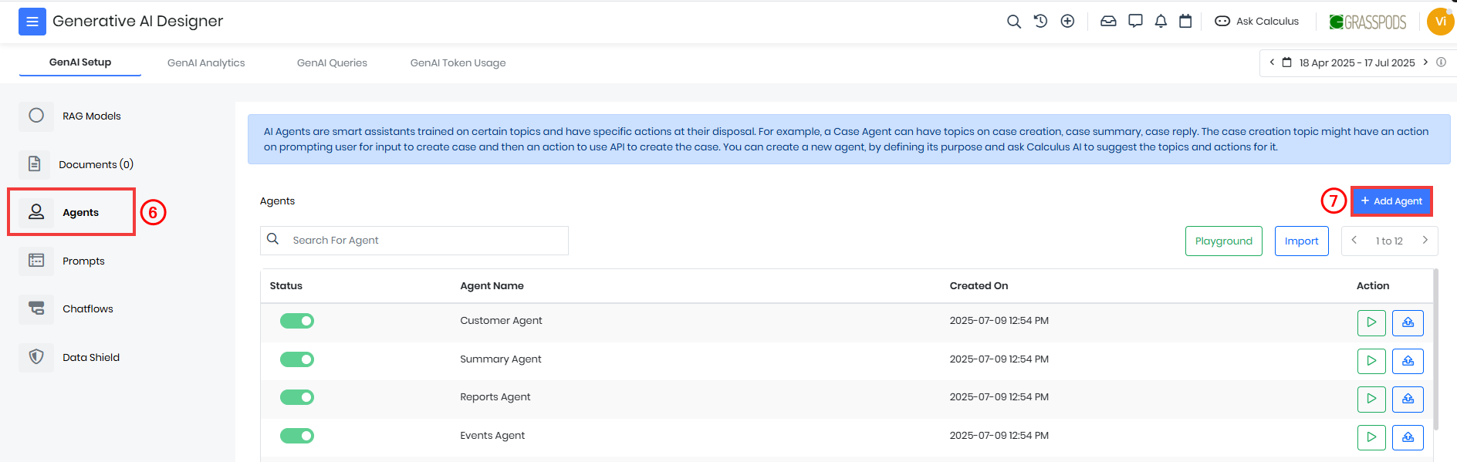Open the hamburger menu icon

pos(32,22)
